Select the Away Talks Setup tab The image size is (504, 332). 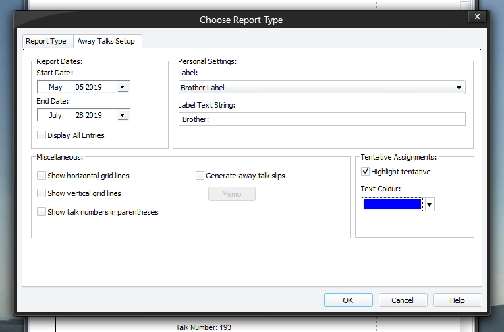pos(106,42)
